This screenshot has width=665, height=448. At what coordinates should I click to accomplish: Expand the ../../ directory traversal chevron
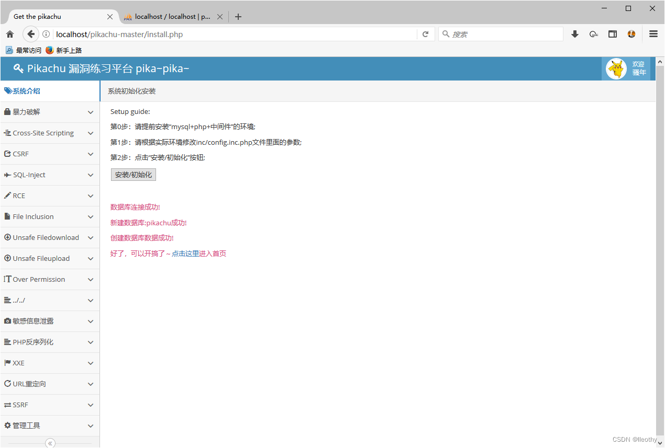click(x=91, y=301)
